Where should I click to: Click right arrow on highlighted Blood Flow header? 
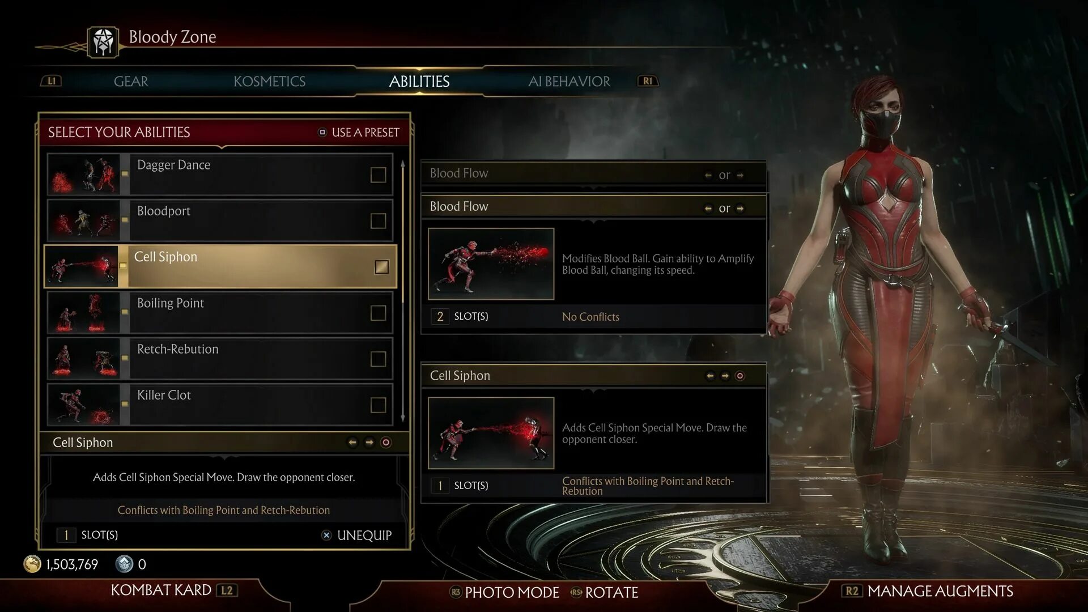tap(740, 209)
